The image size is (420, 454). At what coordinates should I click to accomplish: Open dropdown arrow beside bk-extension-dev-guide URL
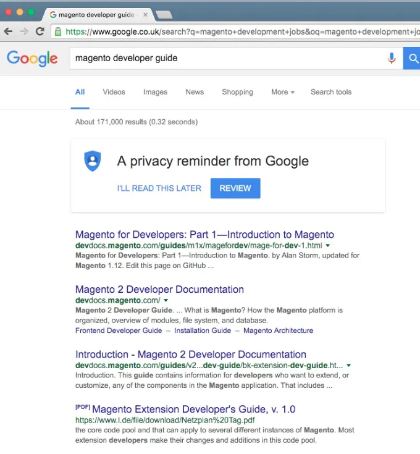point(348,366)
